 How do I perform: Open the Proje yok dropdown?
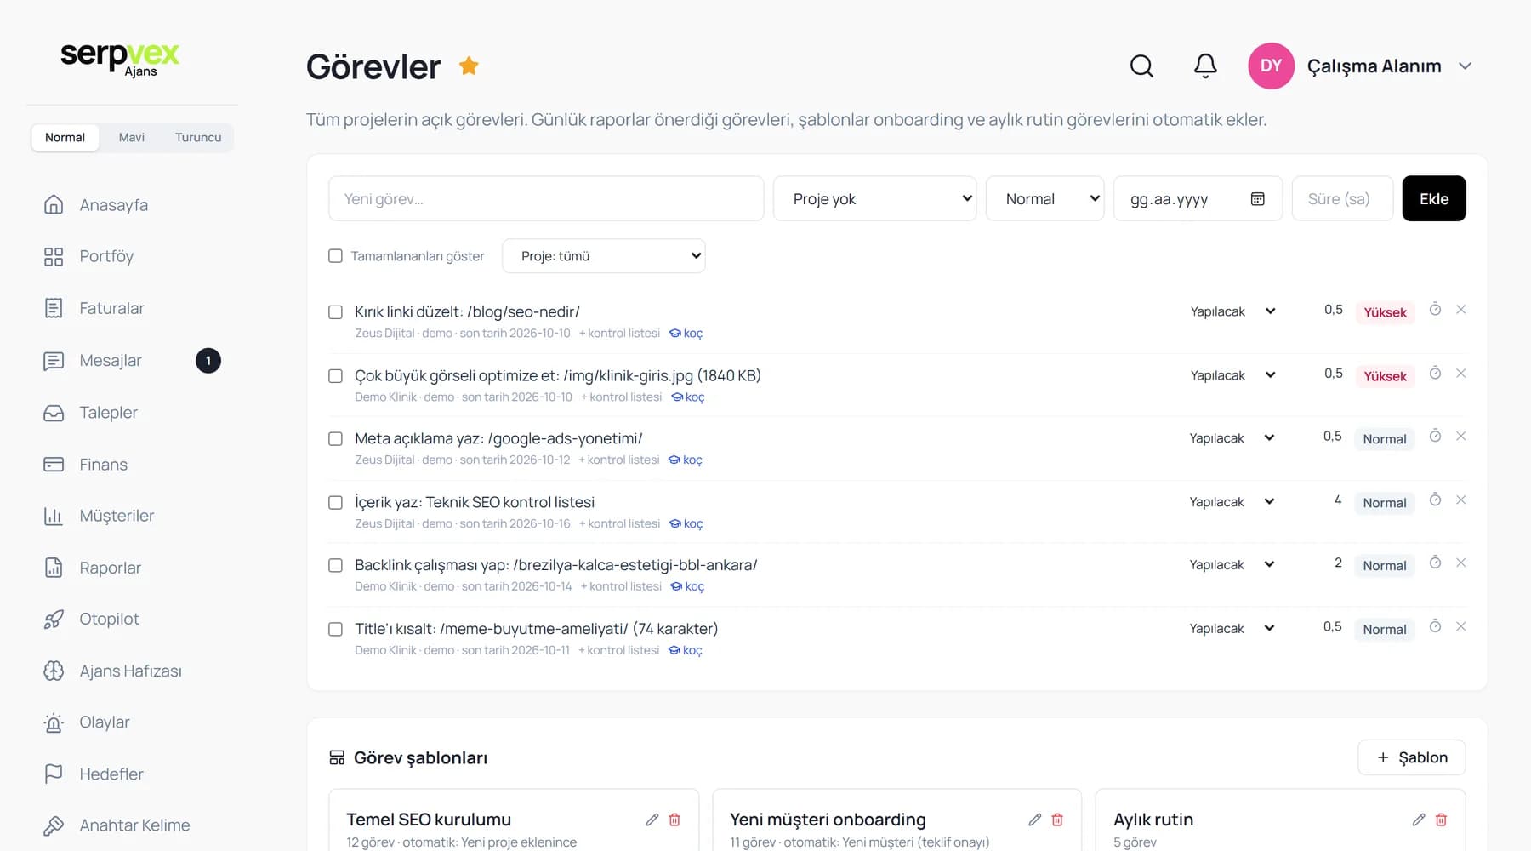point(874,198)
